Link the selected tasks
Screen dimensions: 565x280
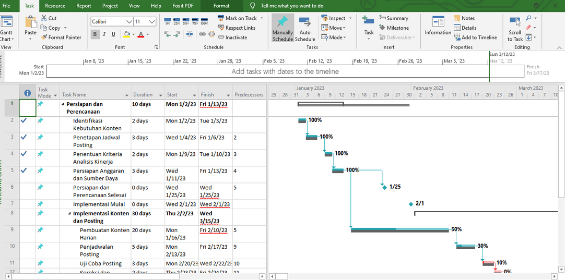[x=203, y=34]
